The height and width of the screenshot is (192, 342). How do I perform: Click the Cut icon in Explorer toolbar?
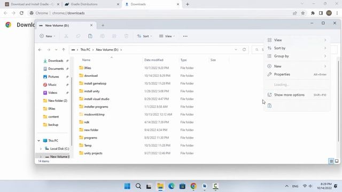point(66,36)
